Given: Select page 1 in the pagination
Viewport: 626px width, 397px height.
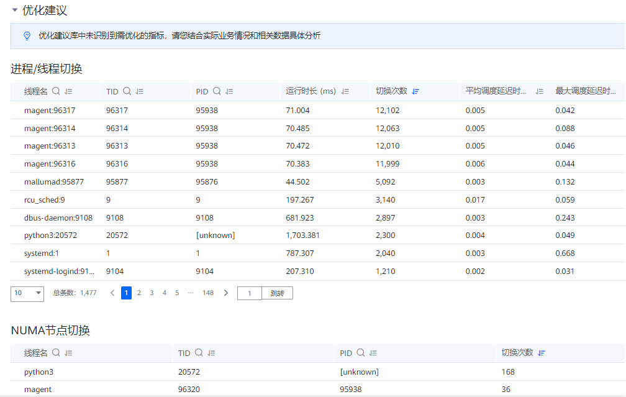Looking at the screenshot, I should point(126,293).
